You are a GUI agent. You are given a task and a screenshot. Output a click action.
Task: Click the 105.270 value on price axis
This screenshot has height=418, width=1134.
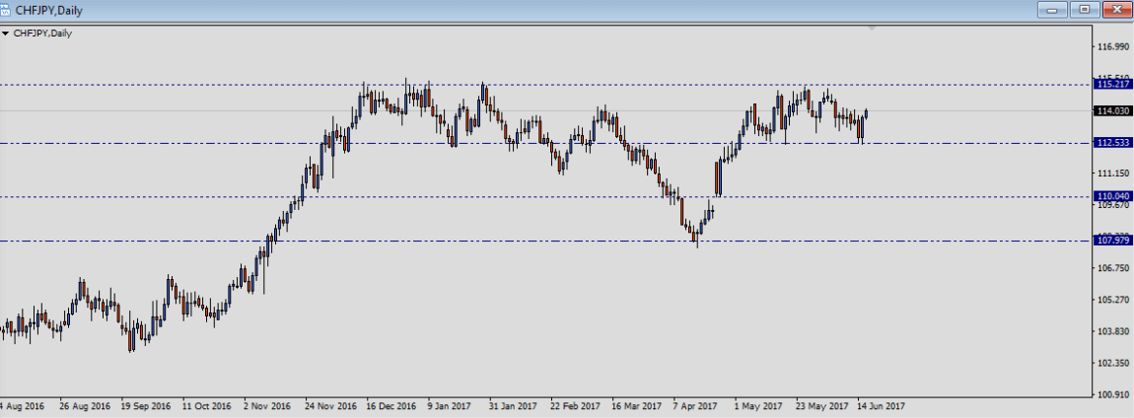[1113, 300]
